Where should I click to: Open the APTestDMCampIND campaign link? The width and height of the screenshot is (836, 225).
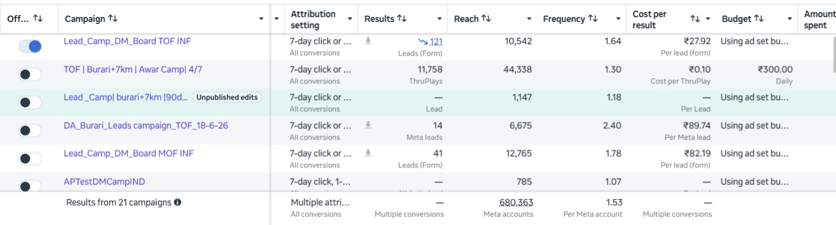(x=104, y=182)
